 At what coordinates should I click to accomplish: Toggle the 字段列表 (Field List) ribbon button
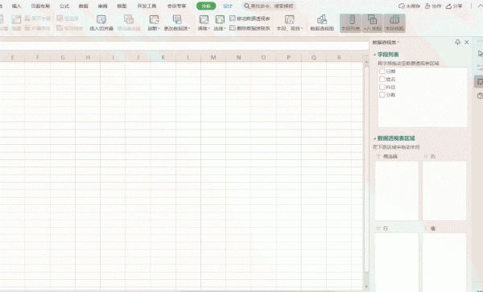coord(350,23)
